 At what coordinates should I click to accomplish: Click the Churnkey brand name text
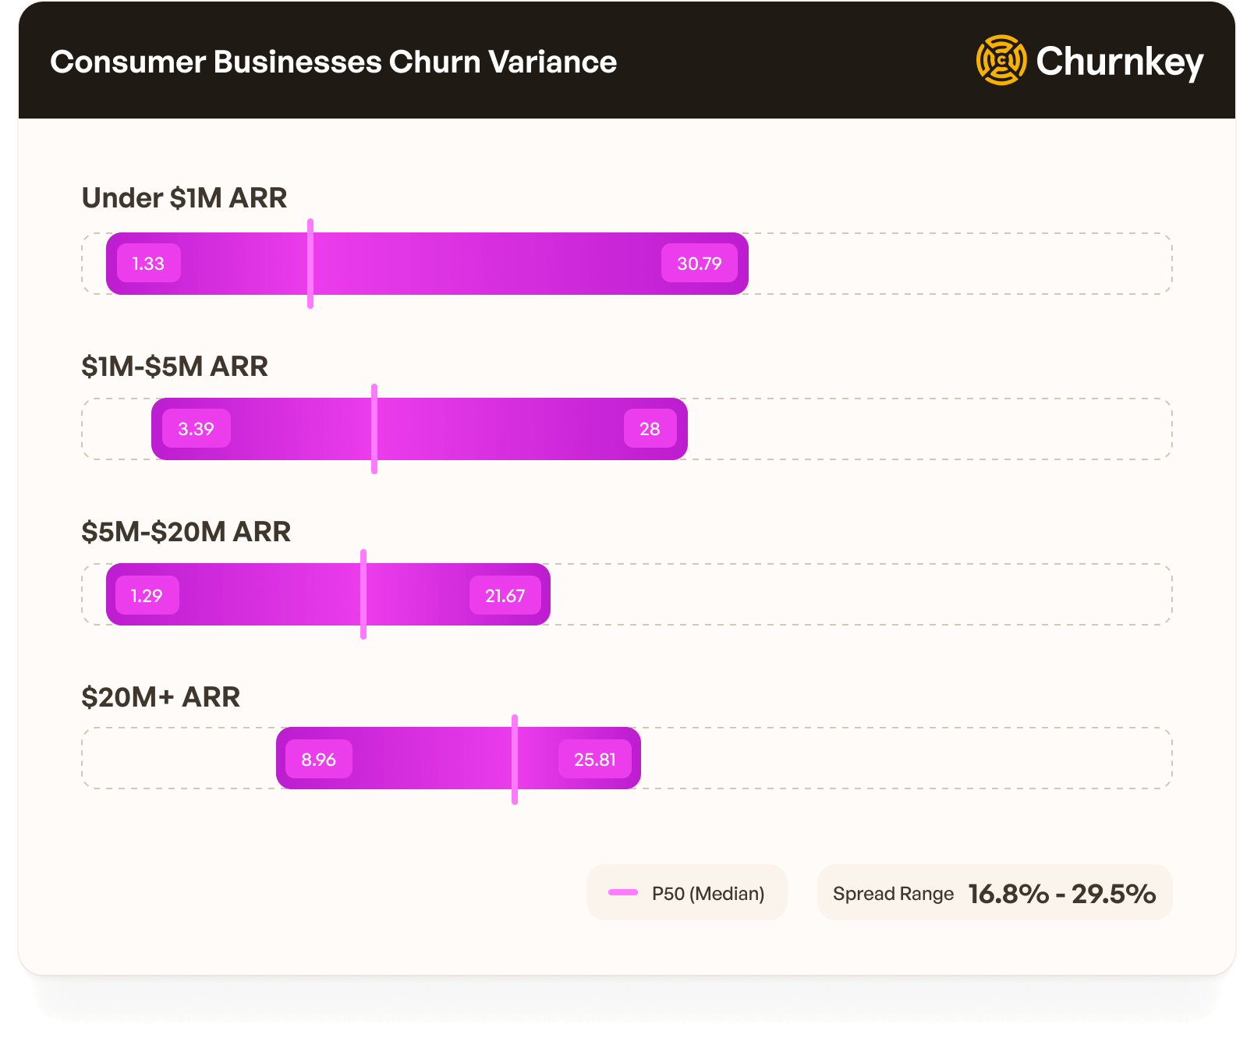click(x=1120, y=62)
